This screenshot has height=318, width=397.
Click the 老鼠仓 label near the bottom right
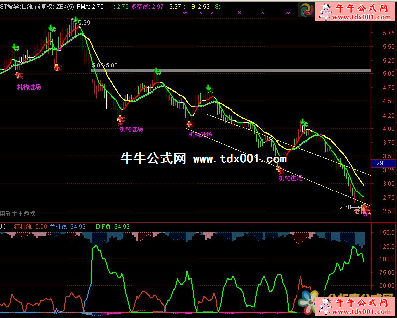361,212
